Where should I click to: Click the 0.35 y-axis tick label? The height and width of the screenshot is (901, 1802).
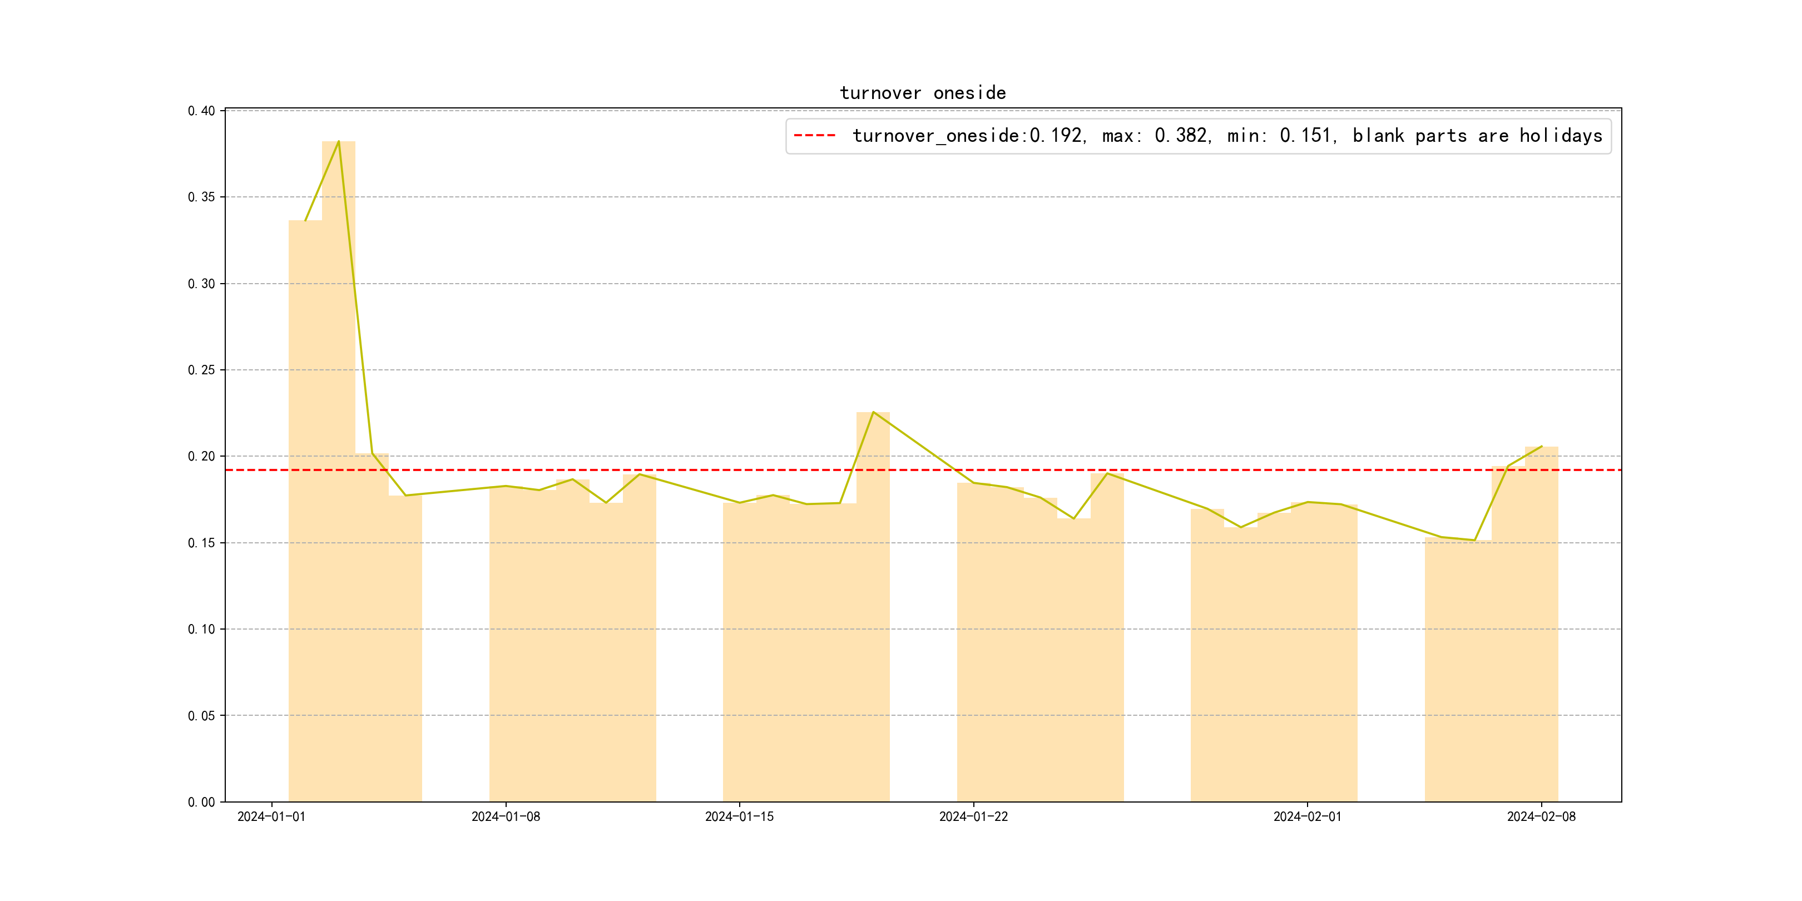[x=201, y=197]
